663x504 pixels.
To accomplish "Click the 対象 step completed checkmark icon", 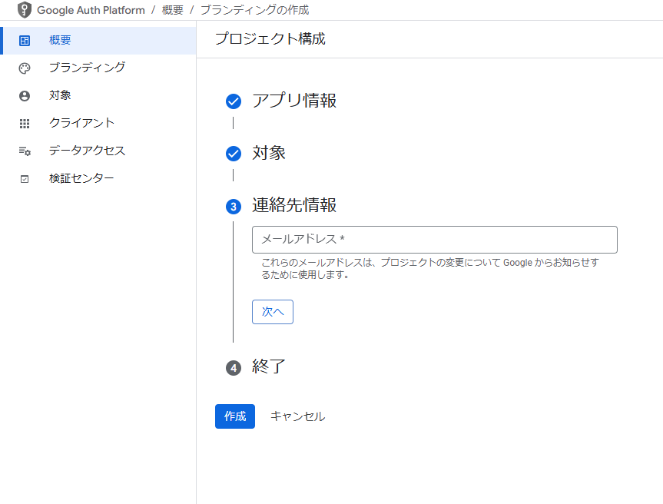I will (234, 154).
